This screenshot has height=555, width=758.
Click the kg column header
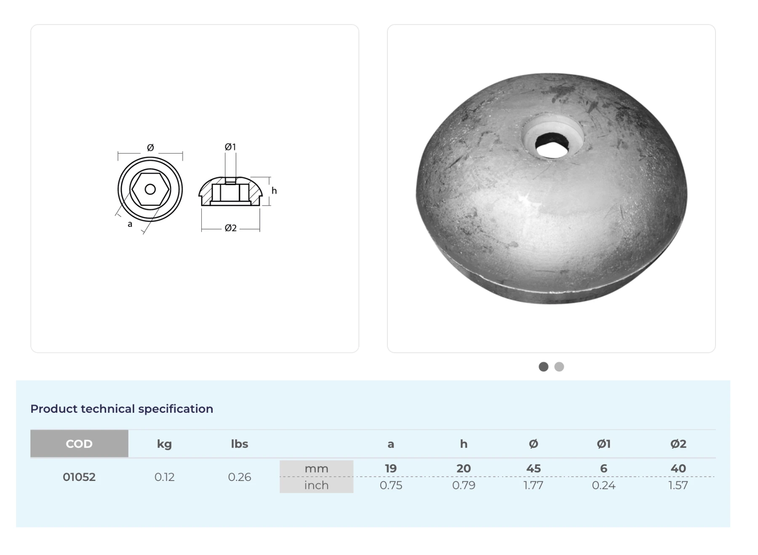pos(164,443)
